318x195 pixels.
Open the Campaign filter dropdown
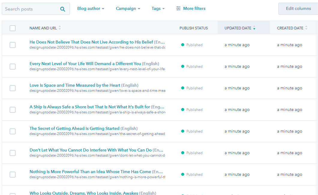128,9
